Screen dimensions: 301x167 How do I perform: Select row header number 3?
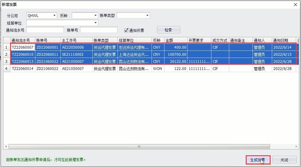click(7, 62)
